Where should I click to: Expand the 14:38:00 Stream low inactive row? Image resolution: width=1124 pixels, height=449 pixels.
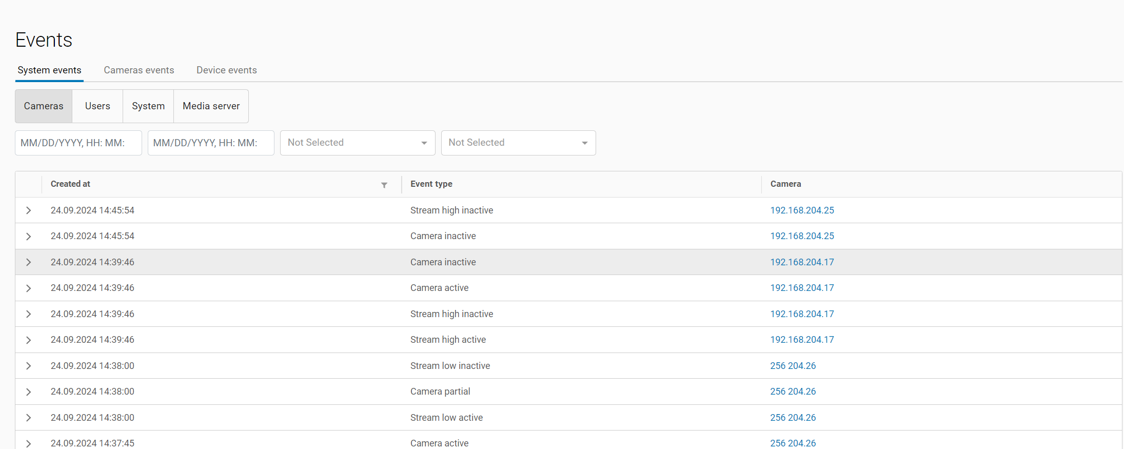click(x=29, y=366)
